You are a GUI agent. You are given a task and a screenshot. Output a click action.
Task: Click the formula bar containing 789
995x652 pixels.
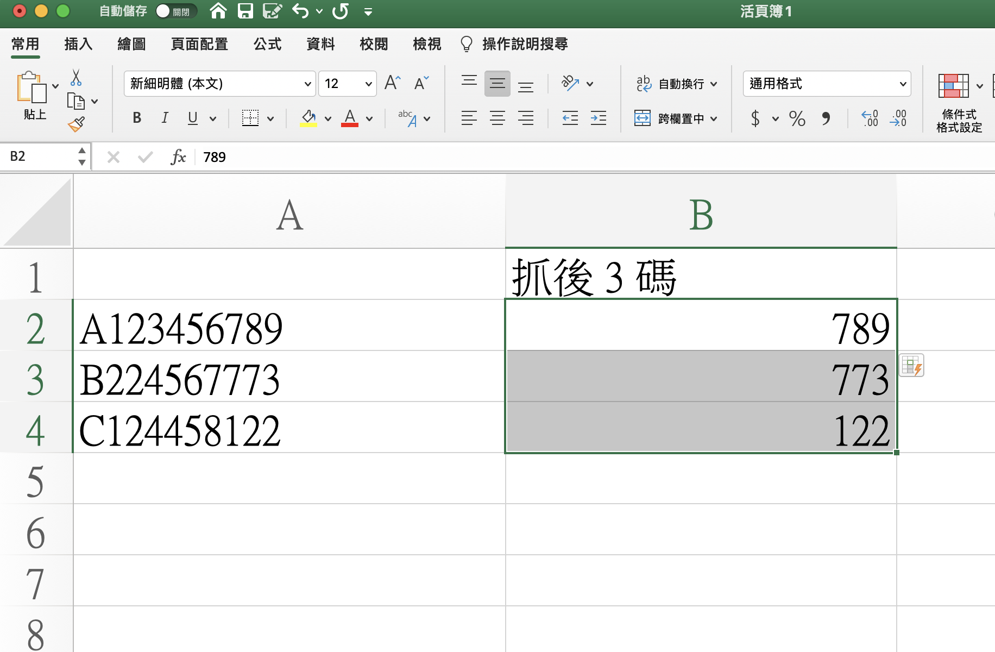596,157
